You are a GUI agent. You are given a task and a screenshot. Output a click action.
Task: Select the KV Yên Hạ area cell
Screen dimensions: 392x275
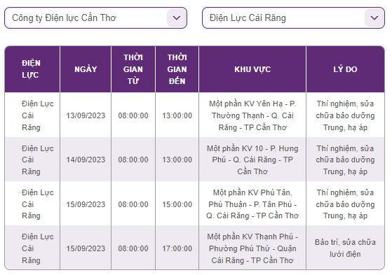point(252,115)
